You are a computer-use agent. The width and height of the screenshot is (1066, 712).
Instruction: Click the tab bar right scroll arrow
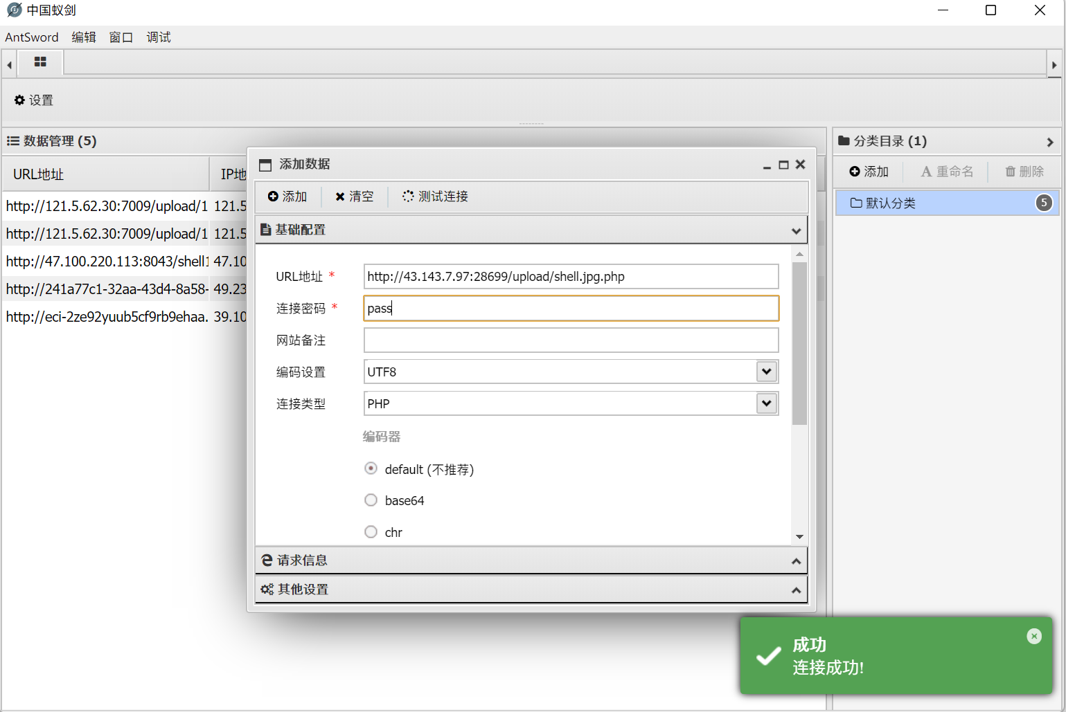click(x=1054, y=65)
